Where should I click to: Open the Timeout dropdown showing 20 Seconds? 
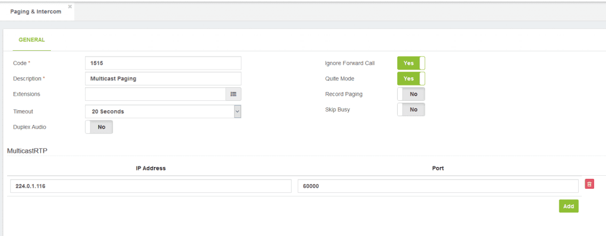point(163,112)
